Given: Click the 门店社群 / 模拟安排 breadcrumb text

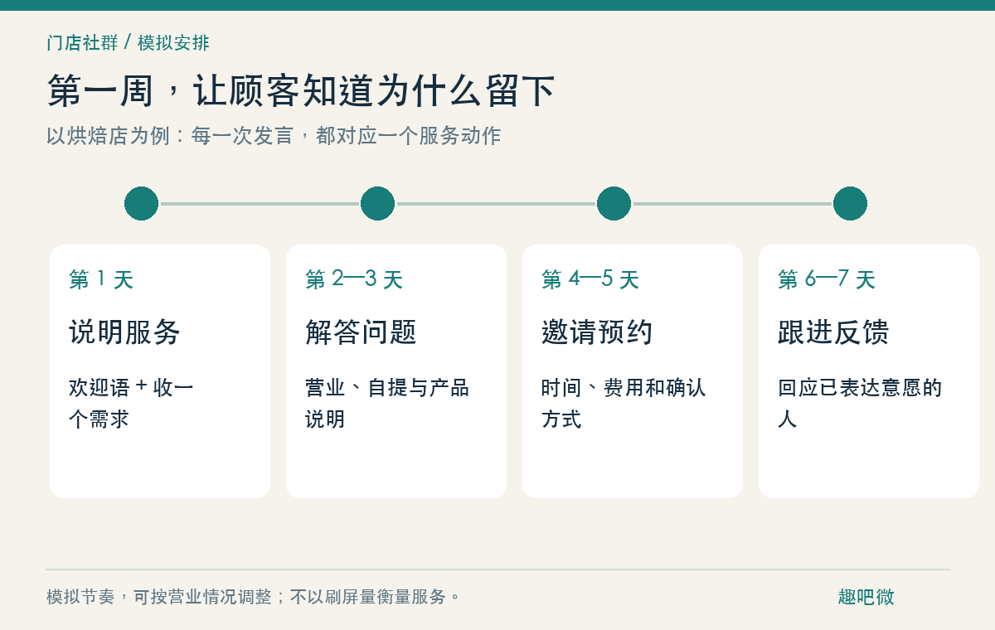Looking at the screenshot, I should click(128, 42).
